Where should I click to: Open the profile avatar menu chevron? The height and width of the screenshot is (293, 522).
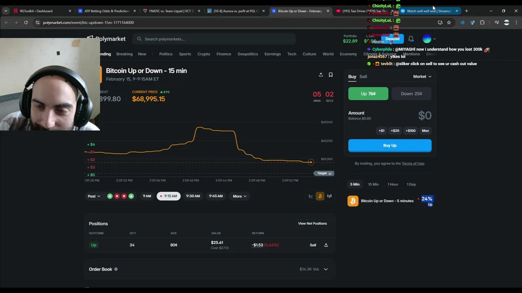(x=434, y=39)
